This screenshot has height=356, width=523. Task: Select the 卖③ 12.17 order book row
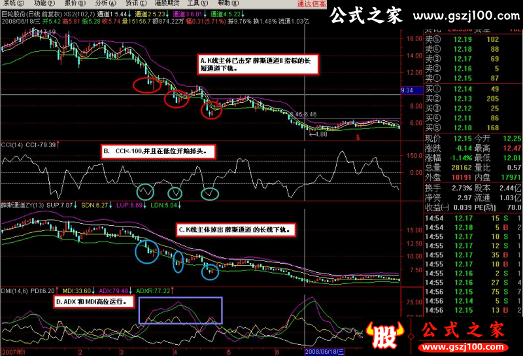coord(473,59)
